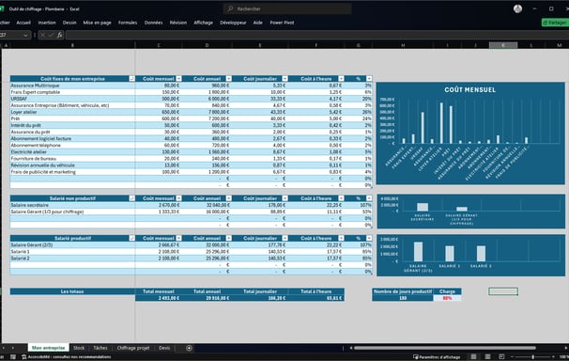The image size is (569, 361).
Task: Click the macro recording status bar icon
Action: 13,357
